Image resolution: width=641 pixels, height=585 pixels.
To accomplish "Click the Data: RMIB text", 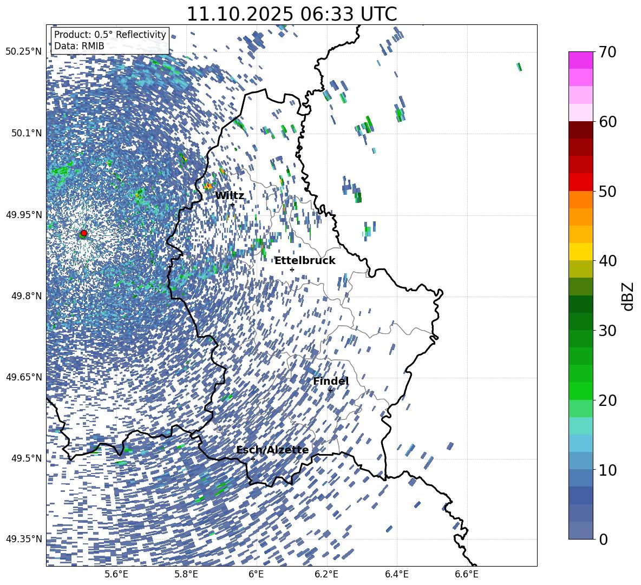I will pyautogui.click(x=79, y=46).
